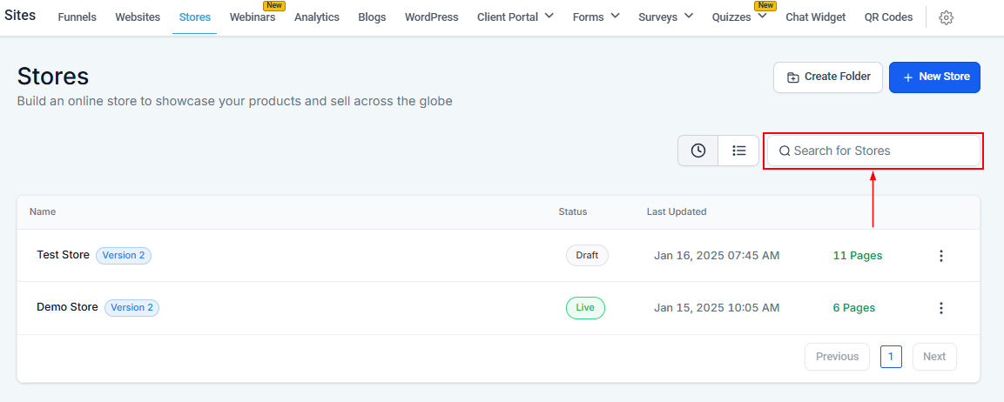1004x402 pixels.
Task: Open 6 Pages link for Demo Store
Action: point(853,308)
